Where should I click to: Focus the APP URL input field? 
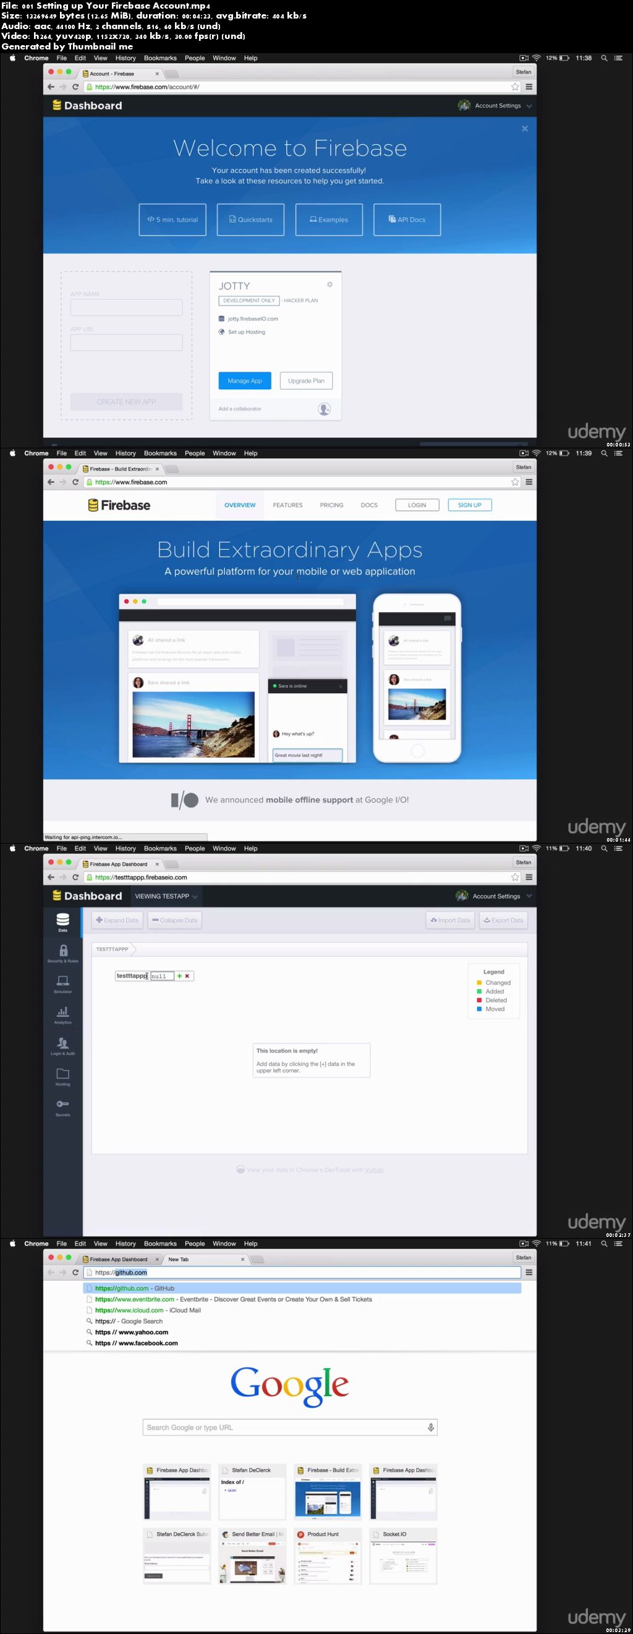click(x=126, y=343)
